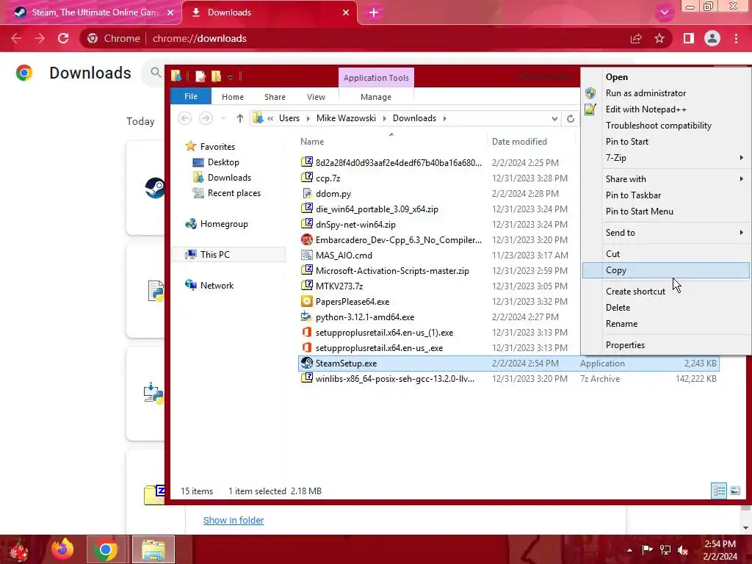Click the Chrome back arrow

[x=16, y=38]
